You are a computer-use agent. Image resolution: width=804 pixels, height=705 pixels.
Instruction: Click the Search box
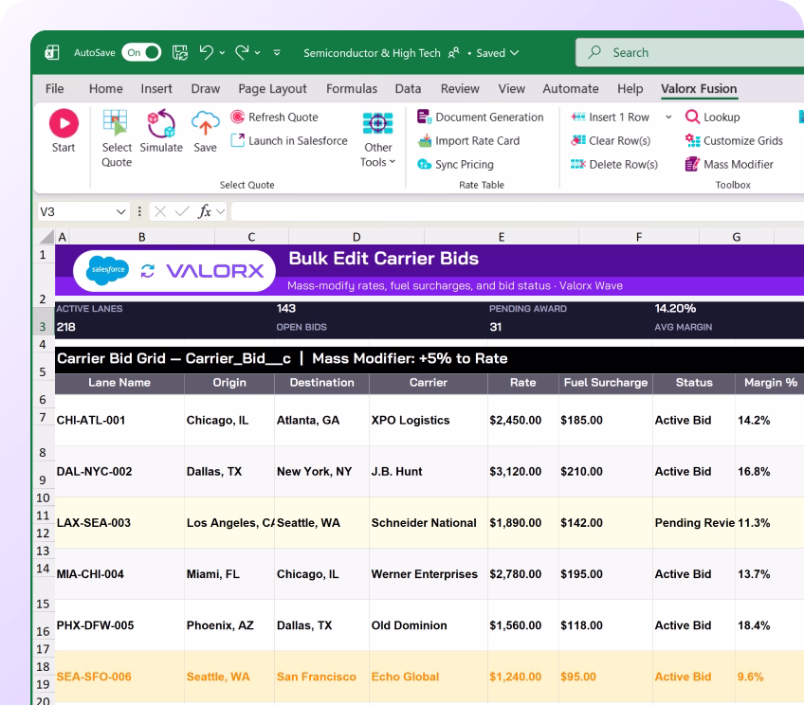(689, 52)
